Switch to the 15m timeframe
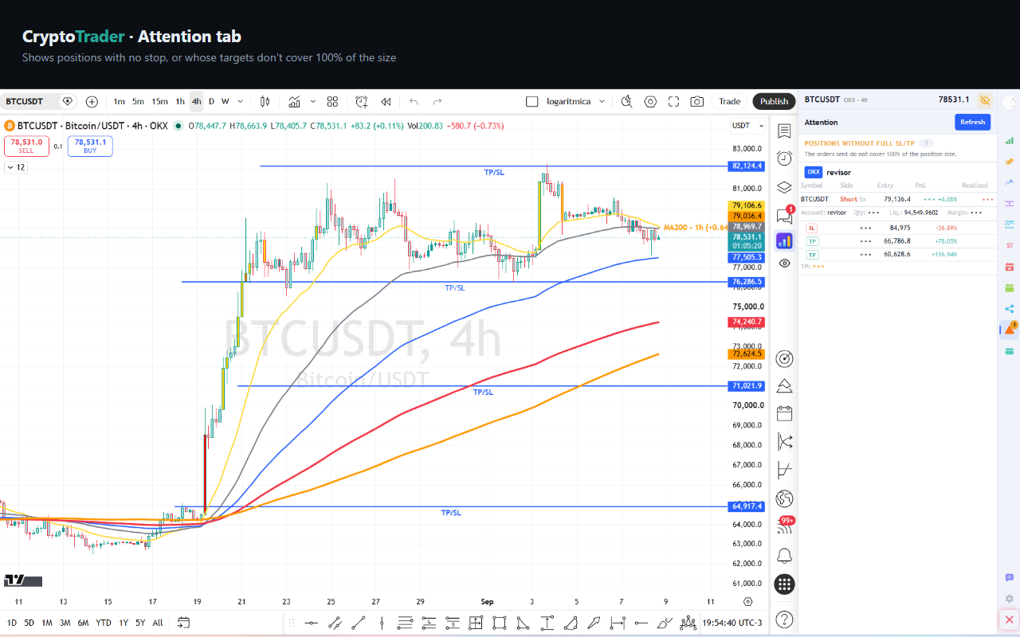The image size is (1020, 637). click(x=159, y=101)
